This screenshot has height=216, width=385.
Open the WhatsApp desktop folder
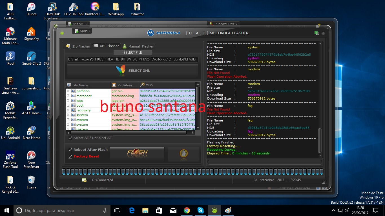pyautogui.click(x=116, y=9)
